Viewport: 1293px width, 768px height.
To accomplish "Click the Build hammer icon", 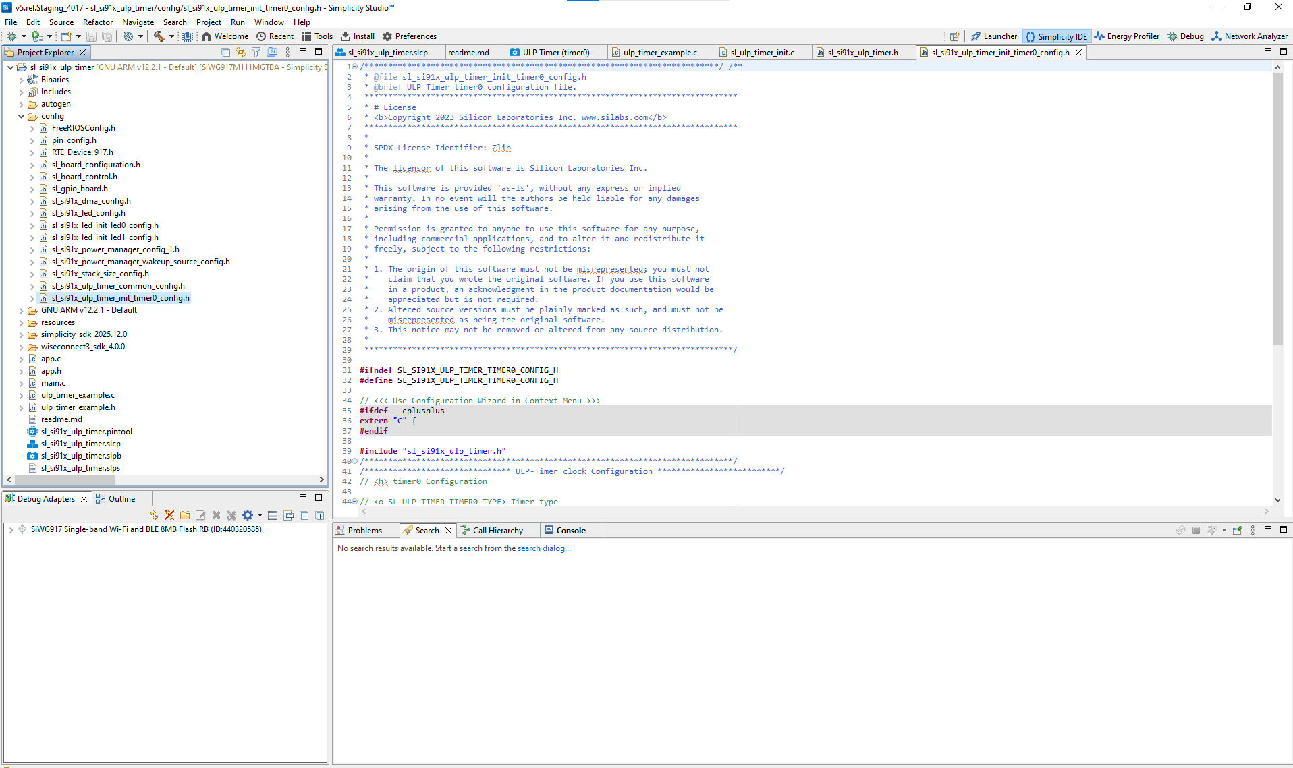I will 159,36.
